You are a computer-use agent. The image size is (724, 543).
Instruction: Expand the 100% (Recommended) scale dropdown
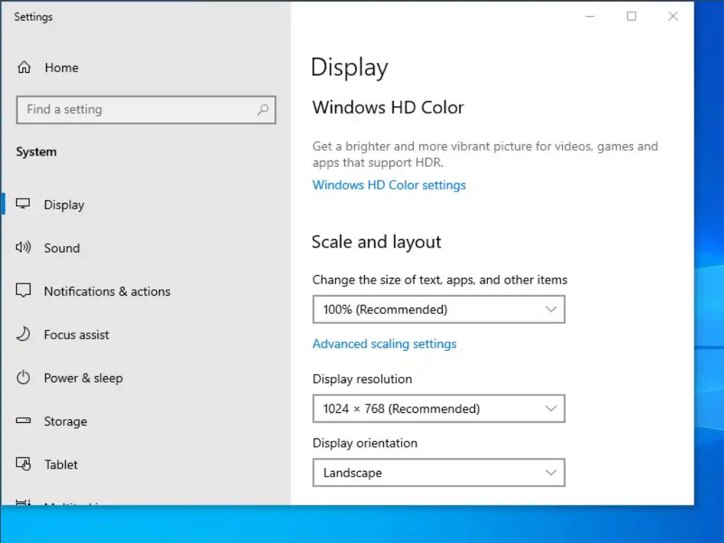[438, 310]
